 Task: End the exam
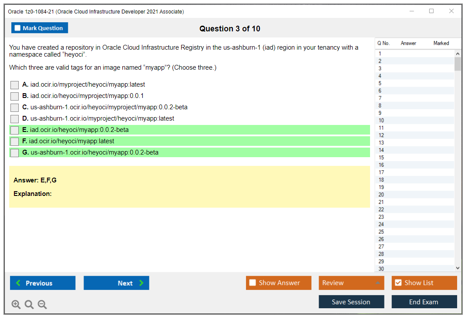[424, 301]
